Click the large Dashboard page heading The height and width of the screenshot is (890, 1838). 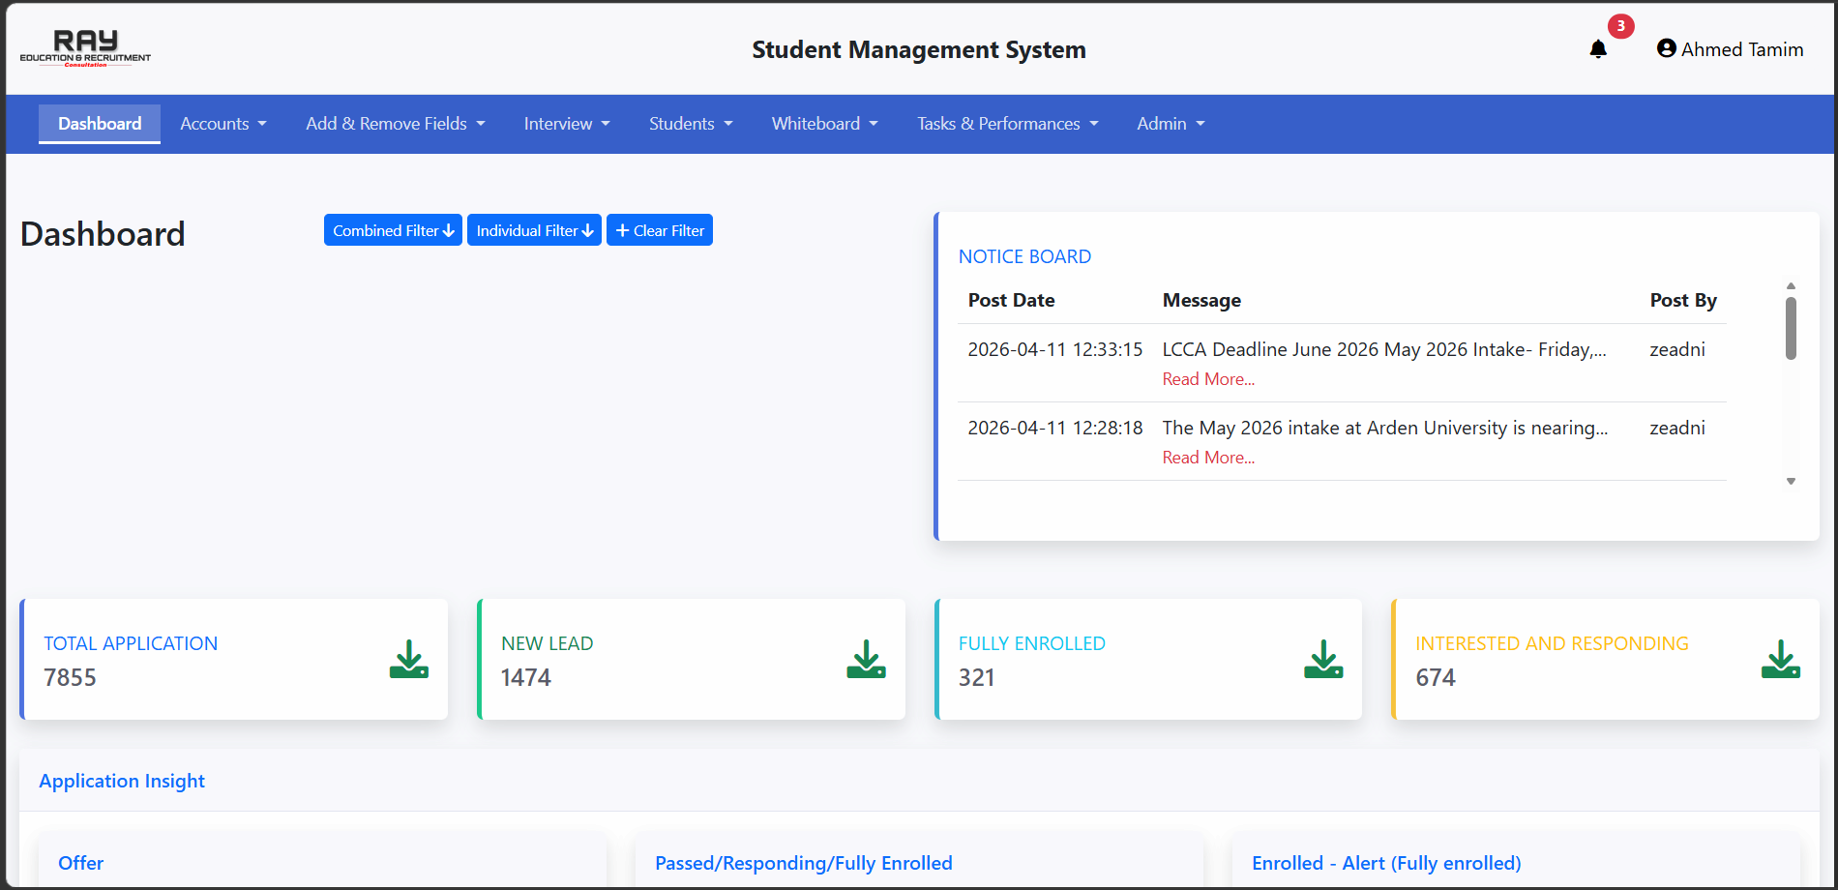coord(103,234)
